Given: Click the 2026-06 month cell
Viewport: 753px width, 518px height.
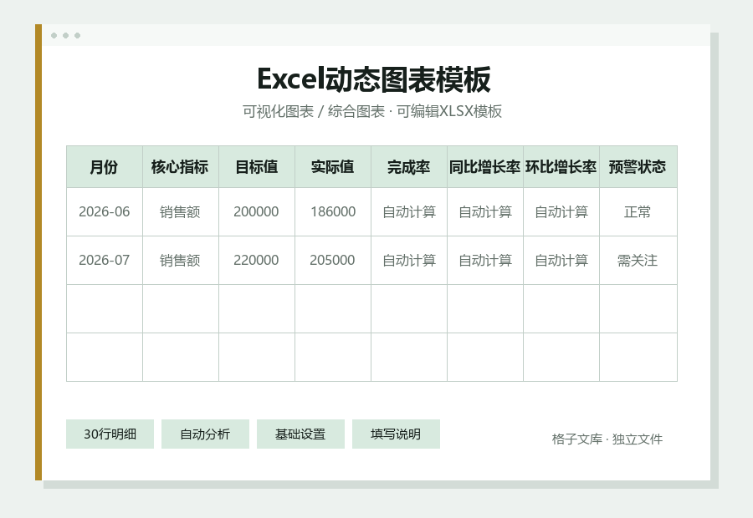Looking at the screenshot, I should (105, 212).
